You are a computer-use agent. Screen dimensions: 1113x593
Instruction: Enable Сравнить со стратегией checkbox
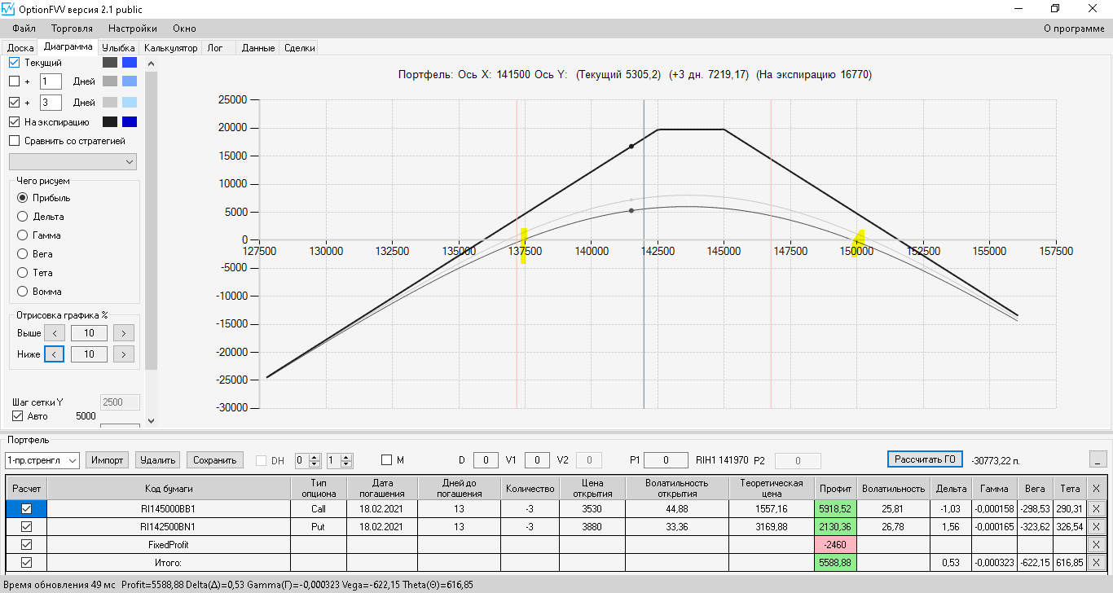point(14,140)
